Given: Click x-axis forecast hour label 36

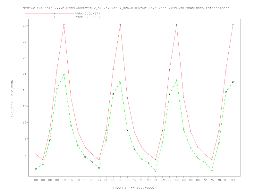Looking at the screenshot, I should [120, 180].
